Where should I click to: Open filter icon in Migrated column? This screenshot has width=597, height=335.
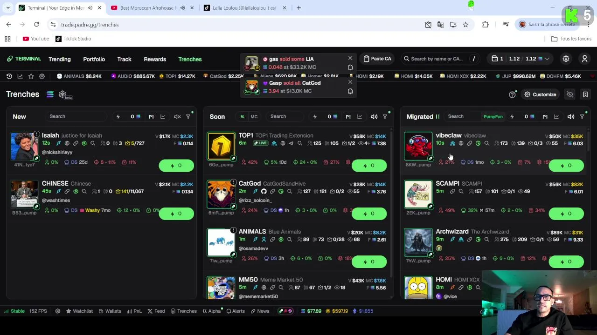point(582,117)
